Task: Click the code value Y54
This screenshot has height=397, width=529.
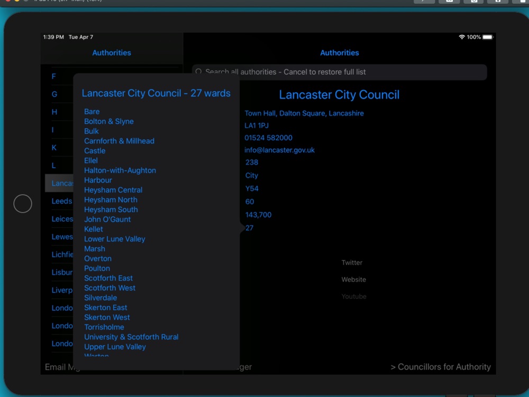Action: [252, 188]
